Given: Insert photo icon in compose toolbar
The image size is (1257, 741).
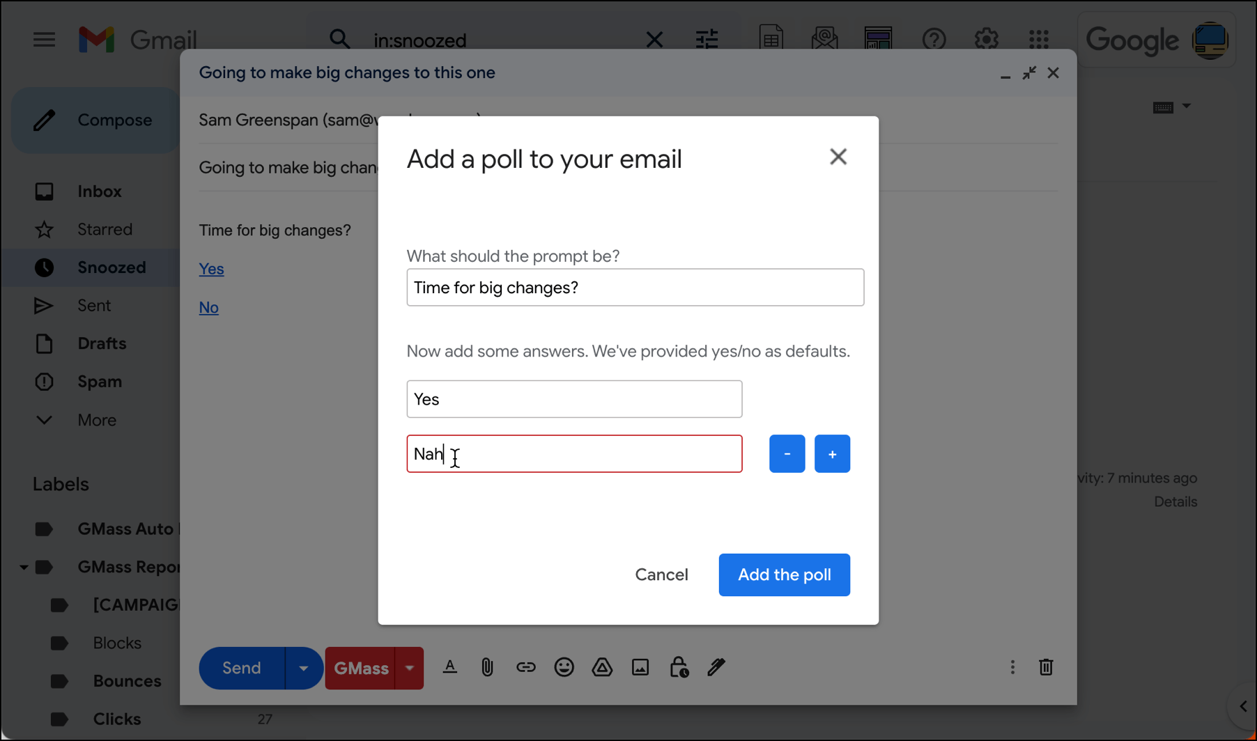Looking at the screenshot, I should (x=640, y=667).
